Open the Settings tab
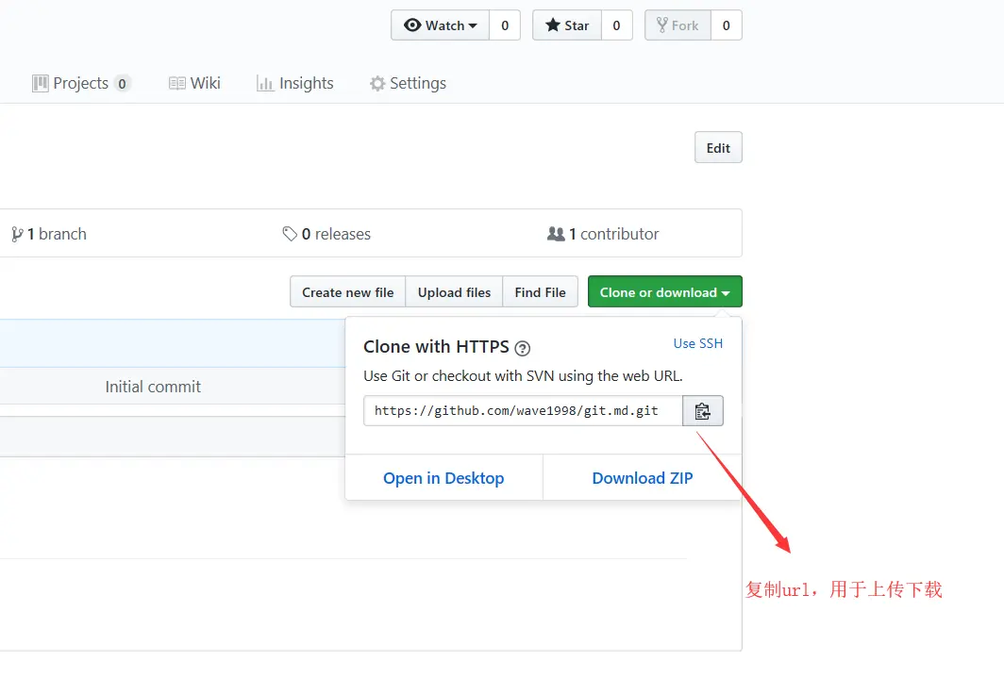The height and width of the screenshot is (678, 1004). tap(408, 83)
